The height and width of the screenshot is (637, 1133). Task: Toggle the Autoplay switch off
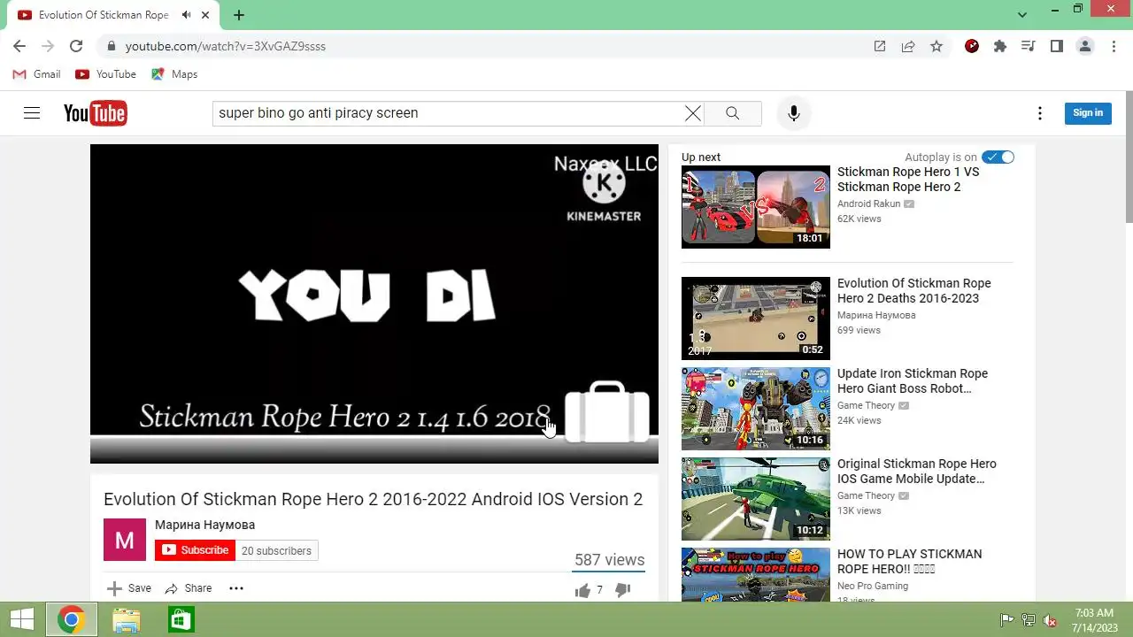[x=998, y=157]
